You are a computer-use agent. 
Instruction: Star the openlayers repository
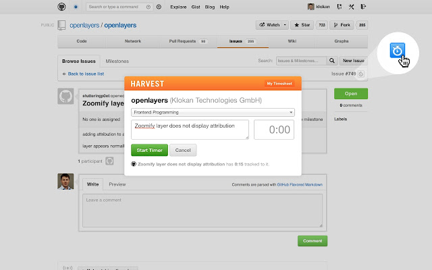pos(302,25)
